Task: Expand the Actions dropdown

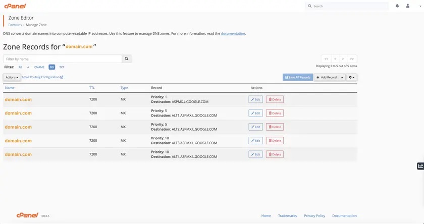Action: 12,77
